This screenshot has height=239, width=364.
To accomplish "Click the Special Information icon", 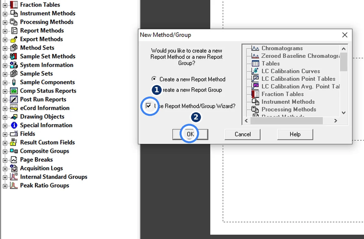I will point(14,125).
